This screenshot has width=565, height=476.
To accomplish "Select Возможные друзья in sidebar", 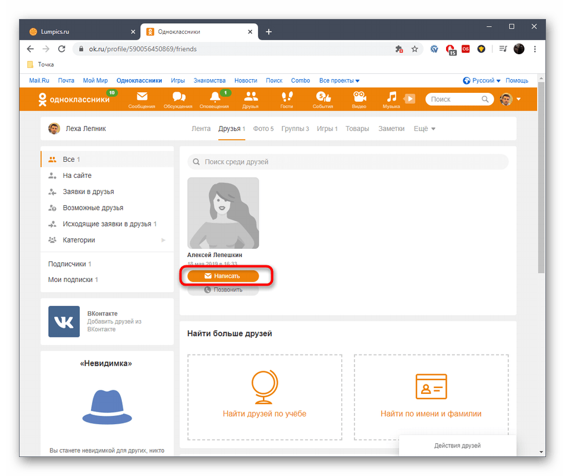I will tap(93, 208).
